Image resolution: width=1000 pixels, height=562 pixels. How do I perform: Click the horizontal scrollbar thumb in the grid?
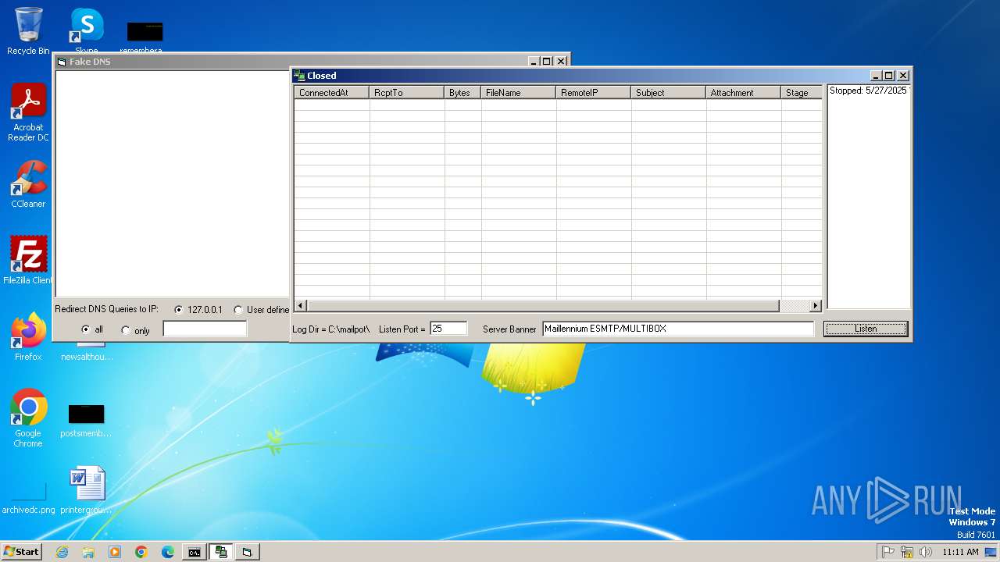pos(543,306)
